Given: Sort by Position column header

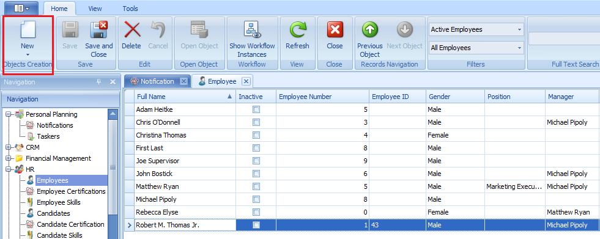Looking at the screenshot, I should (x=515, y=97).
